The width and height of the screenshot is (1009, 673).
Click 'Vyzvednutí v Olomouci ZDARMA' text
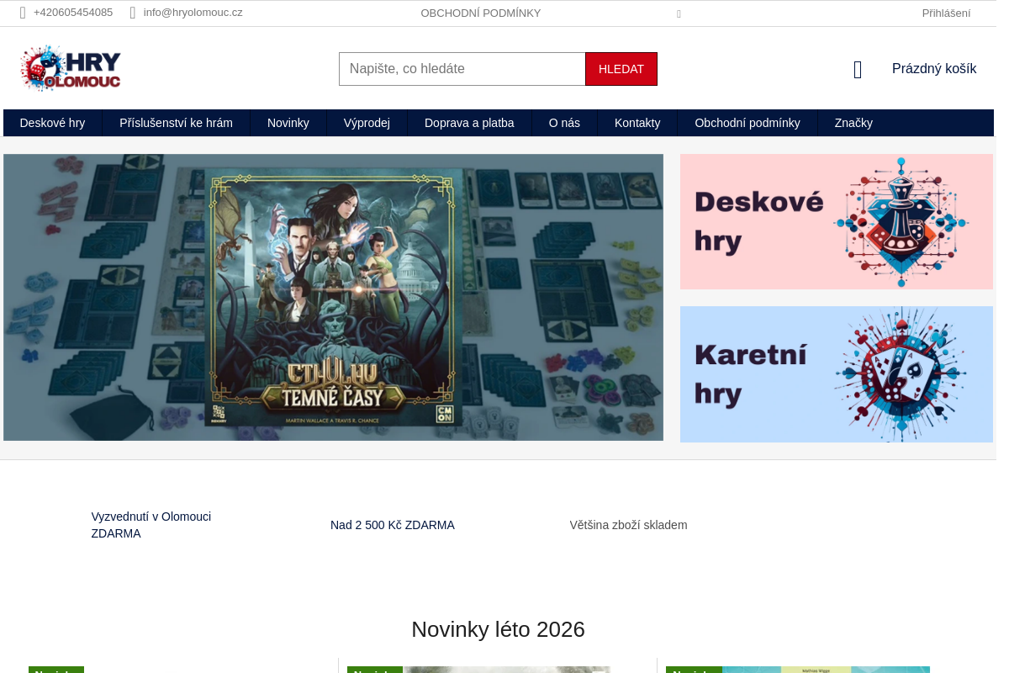pyautogui.click(x=151, y=525)
